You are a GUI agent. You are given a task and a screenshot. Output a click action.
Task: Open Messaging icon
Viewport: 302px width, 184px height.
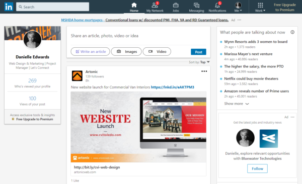pos(196,5)
